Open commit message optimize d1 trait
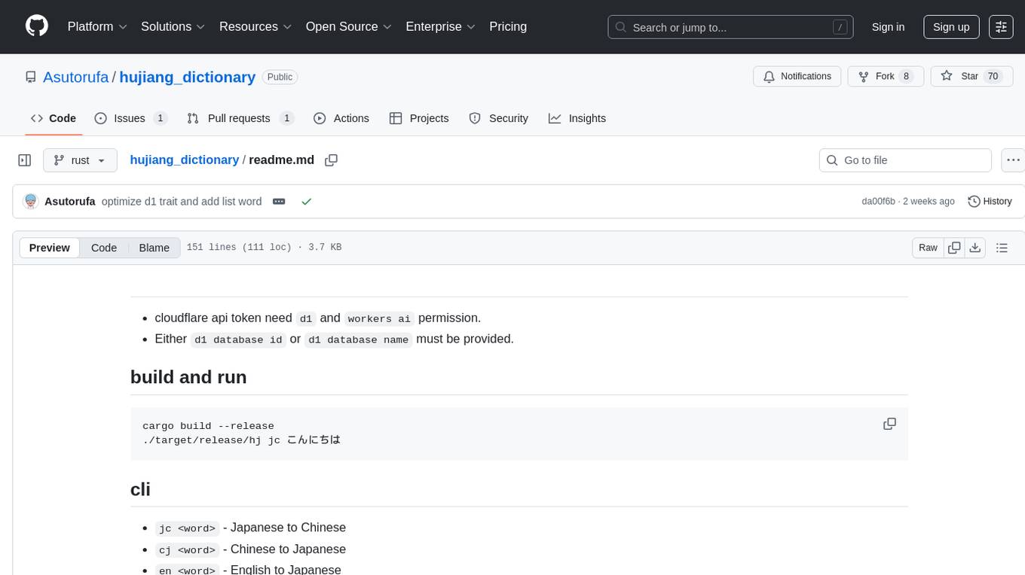 coord(182,201)
